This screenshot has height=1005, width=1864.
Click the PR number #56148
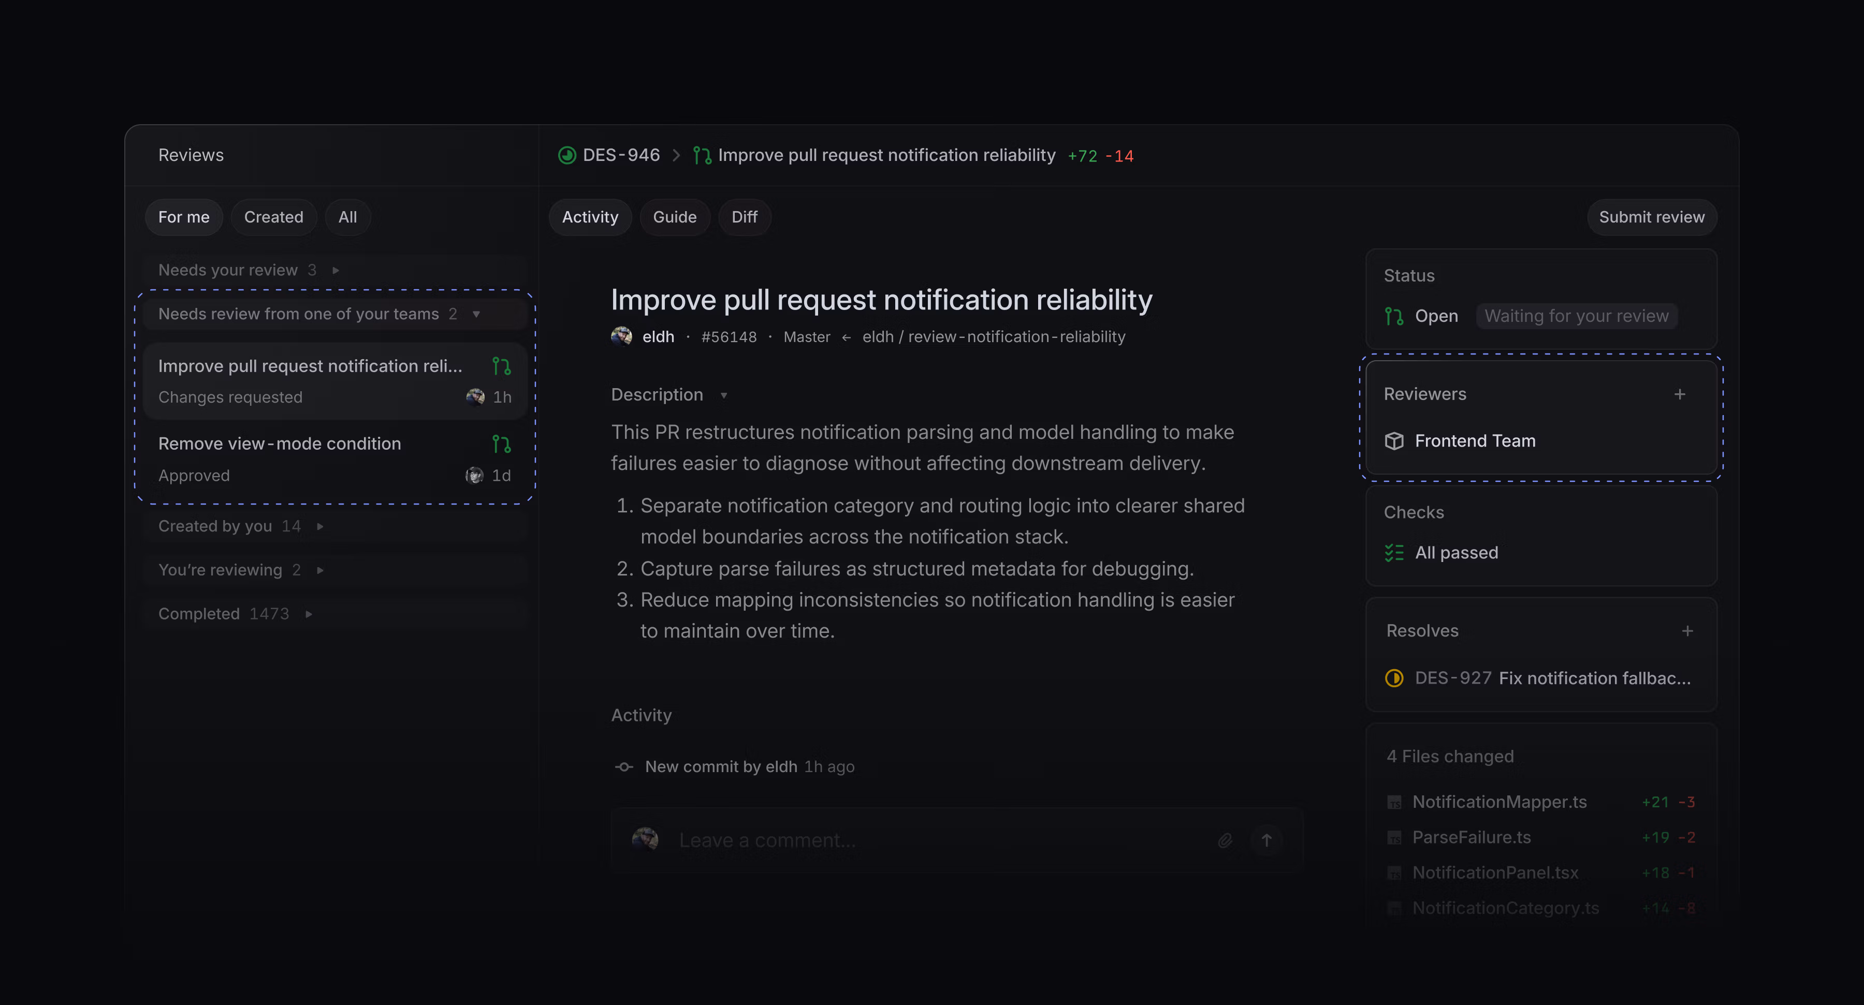(x=729, y=337)
